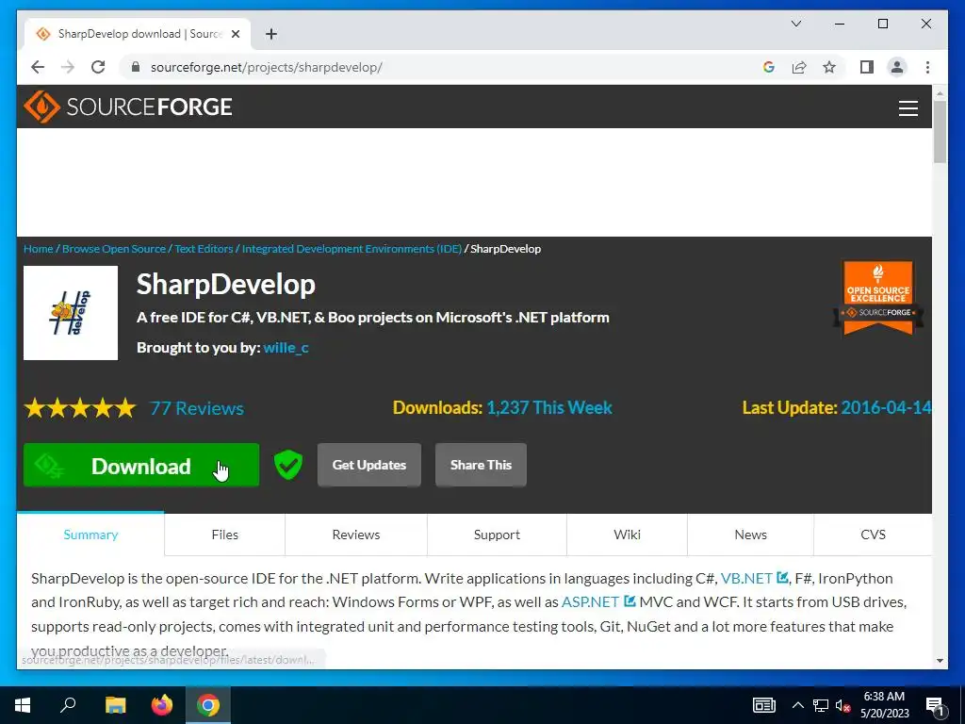Screen dimensions: 965x724
Task: Open the Windows Start menu
Action: 23,705
